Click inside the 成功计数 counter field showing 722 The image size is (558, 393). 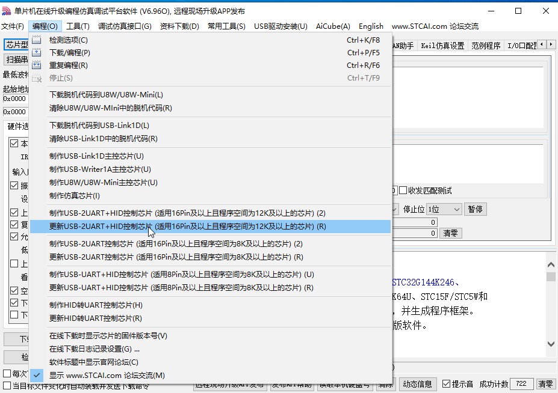point(521,383)
